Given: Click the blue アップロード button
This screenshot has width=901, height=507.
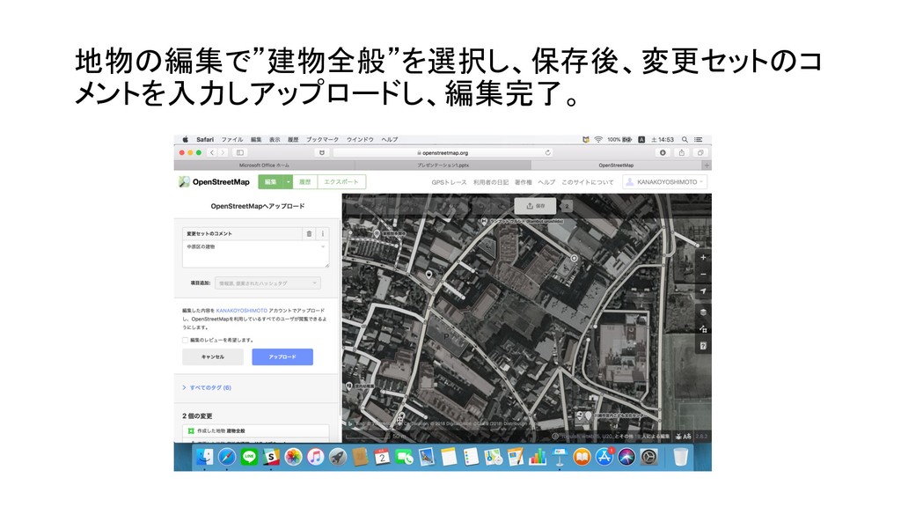Looking at the screenshot, I should click(x=282, y=356).
